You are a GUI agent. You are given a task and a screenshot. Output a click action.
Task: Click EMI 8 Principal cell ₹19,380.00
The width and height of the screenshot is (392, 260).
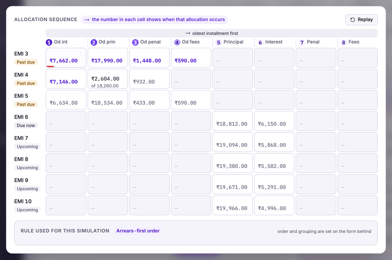tap(233, 163)
